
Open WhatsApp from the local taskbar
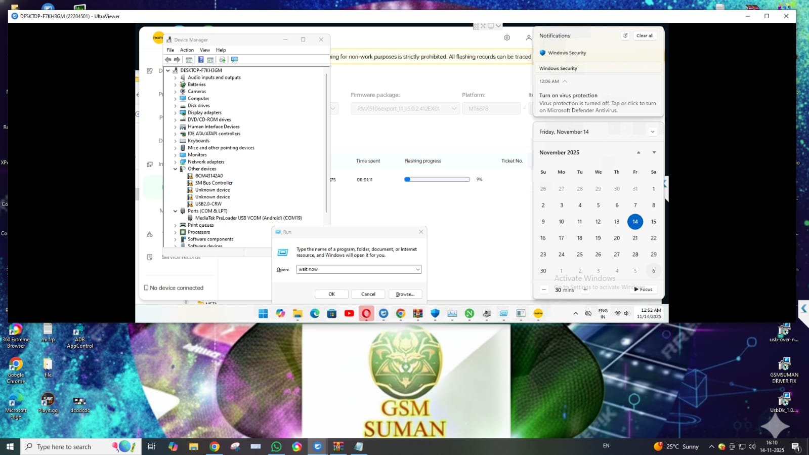click(276, 446)
